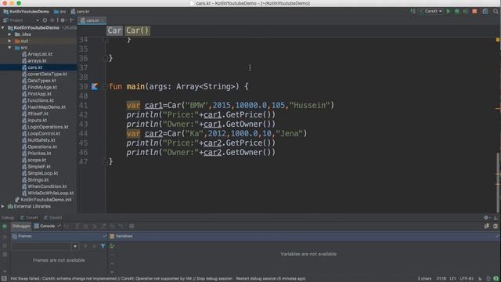Open Project panel settings gear
The height and width of the screenshot is (282, 501).
coord(63,20)
